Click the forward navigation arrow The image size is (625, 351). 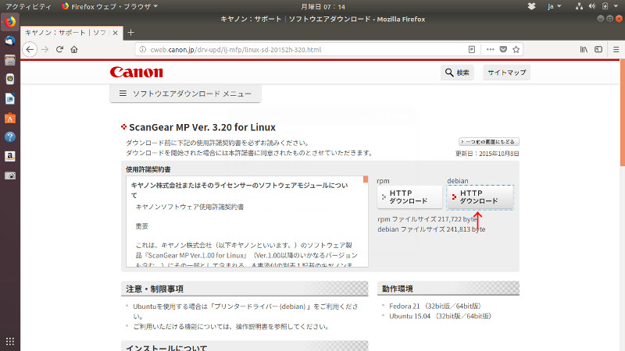pos(45,49)
